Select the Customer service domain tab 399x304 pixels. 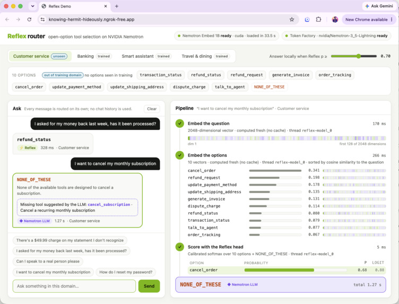tap(40, 56)
